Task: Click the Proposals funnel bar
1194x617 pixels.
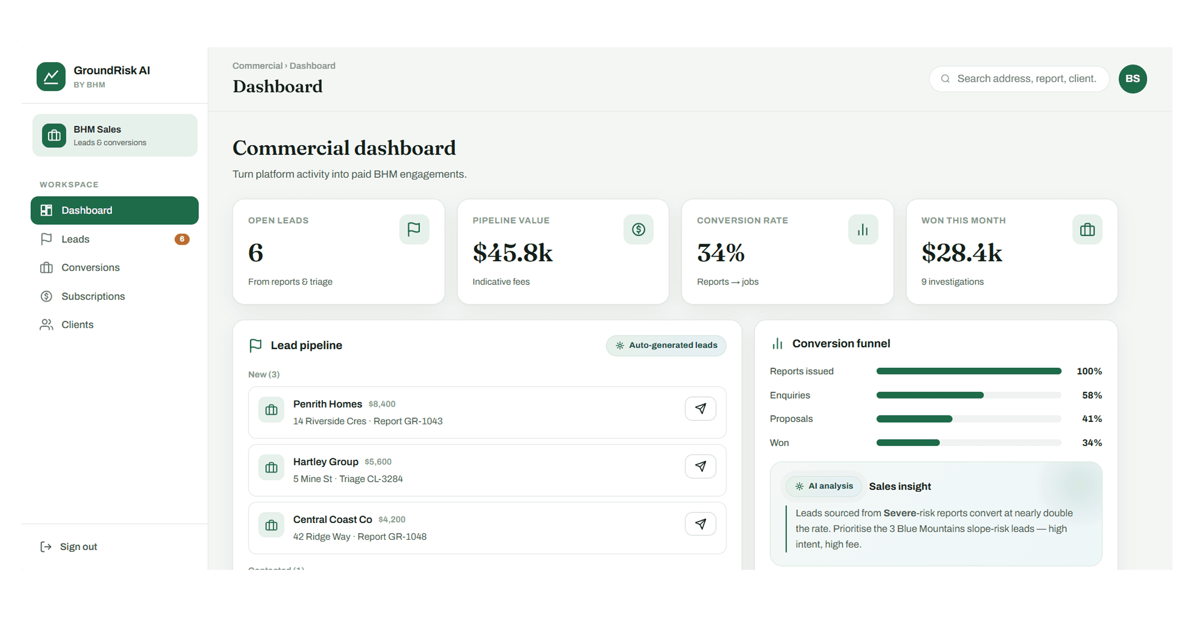Action: pos(968,419)
